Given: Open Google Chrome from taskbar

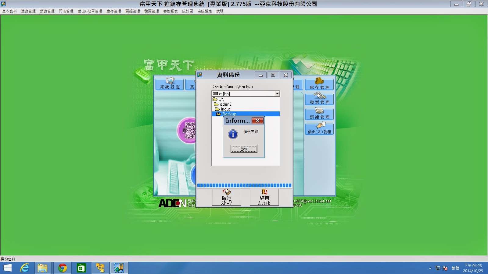Looking at the screenshot, I should [x=63, y=268].
